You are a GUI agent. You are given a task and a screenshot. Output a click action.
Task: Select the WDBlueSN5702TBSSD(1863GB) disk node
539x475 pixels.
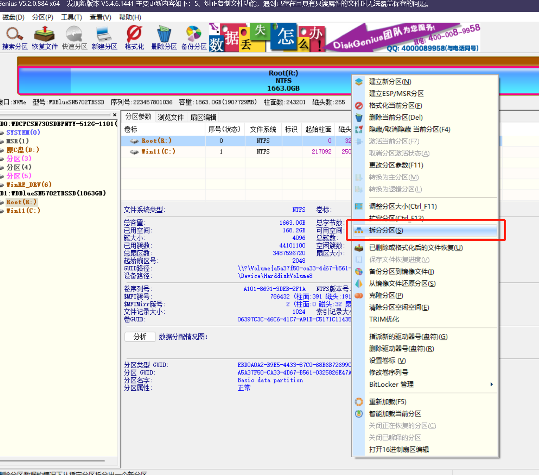click(x=53, y=193)
